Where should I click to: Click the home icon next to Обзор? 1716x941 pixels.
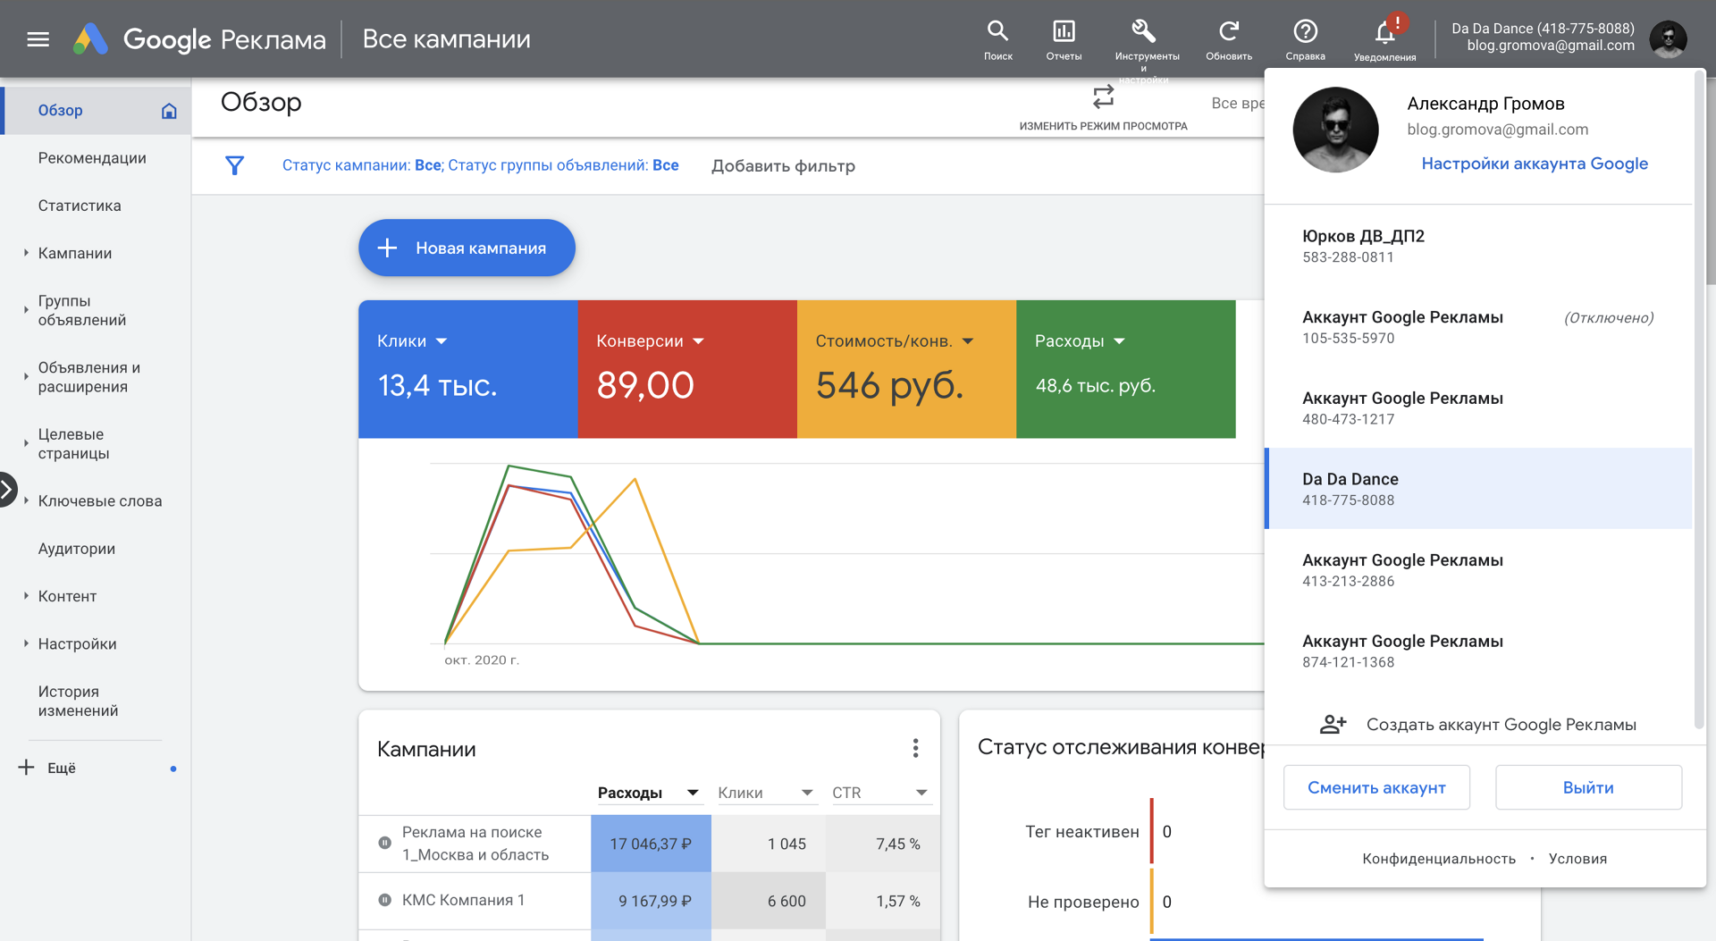coord(169,111)
